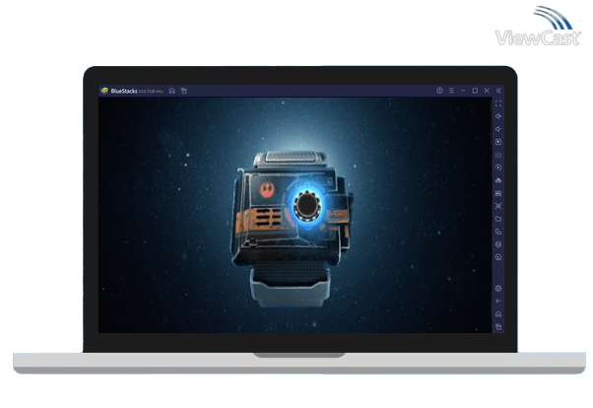
Task: Open the BlueStacks help icon
Action: (439, 91)
